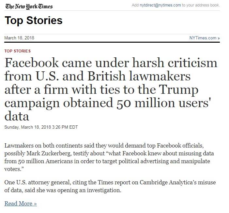Screen dimensions: 229x213
Task: Click the word 'voters' ending the first paragraph
Action: click(x=12, y=170)
